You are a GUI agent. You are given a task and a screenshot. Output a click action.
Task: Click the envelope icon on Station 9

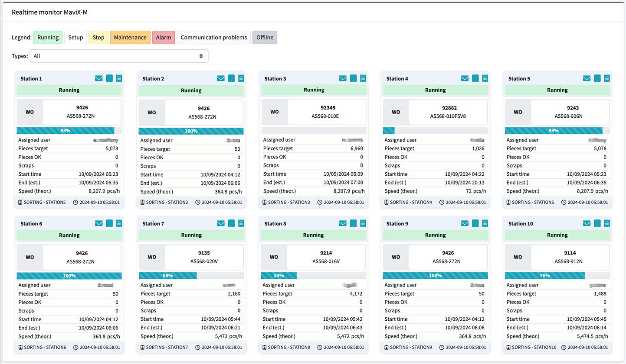pos(465,223)
